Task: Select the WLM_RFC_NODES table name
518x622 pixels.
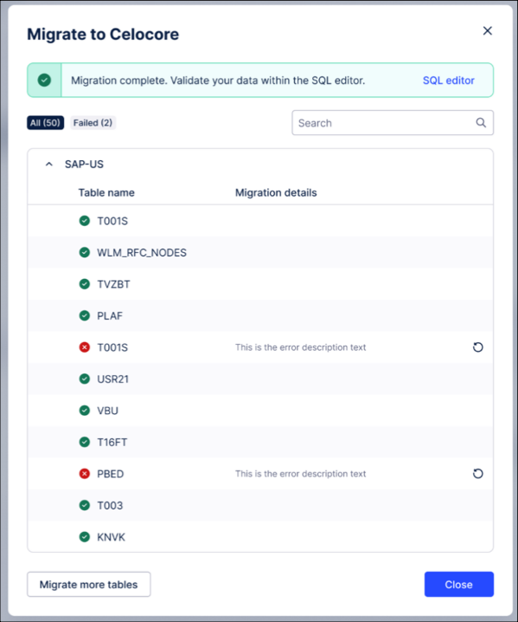Action: point(142,253)
